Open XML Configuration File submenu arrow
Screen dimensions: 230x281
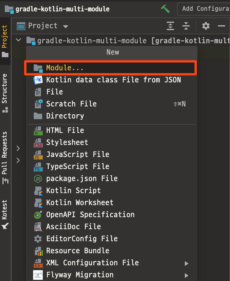coord(186,263)
